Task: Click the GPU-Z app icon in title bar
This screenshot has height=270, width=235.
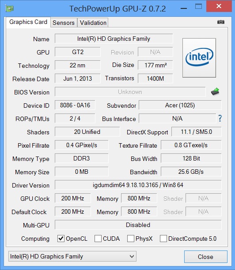Action: point(10,8)
